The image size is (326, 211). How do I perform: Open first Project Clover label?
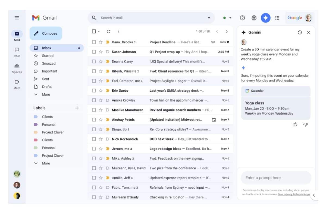(x=53, y=132)
